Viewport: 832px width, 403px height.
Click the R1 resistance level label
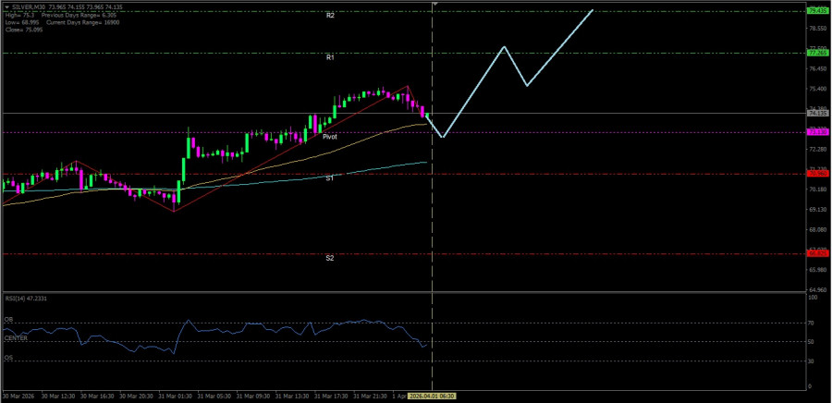pos(330,57)
